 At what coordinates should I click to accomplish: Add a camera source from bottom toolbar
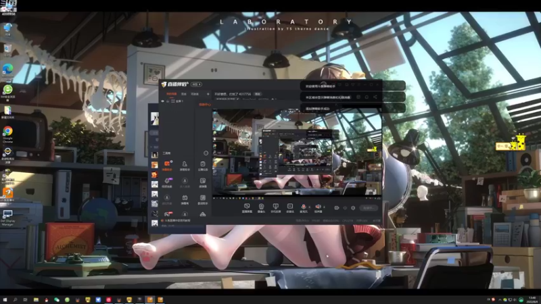261,208
